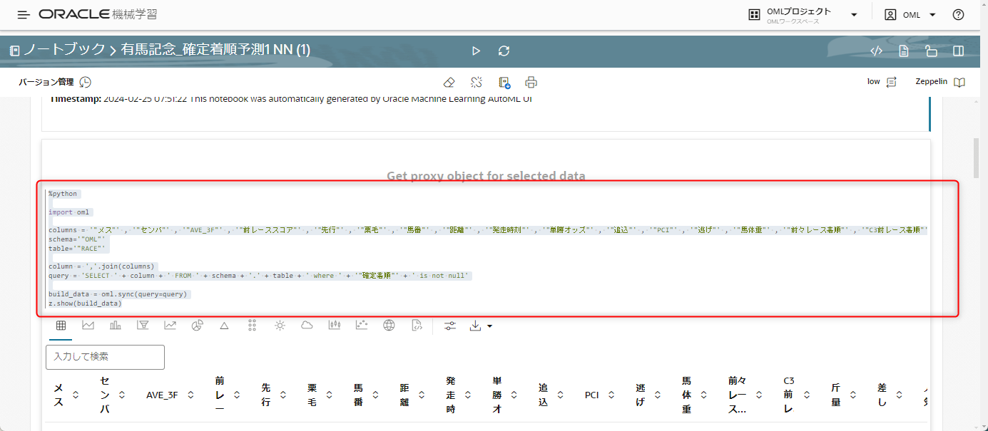This screenshot has height=431, width=988.
Task: Sort the 斤量 column
Action: point(853,395)
